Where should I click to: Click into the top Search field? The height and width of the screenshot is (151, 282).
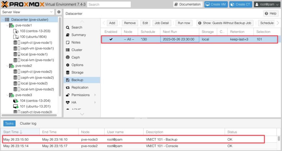109,4
